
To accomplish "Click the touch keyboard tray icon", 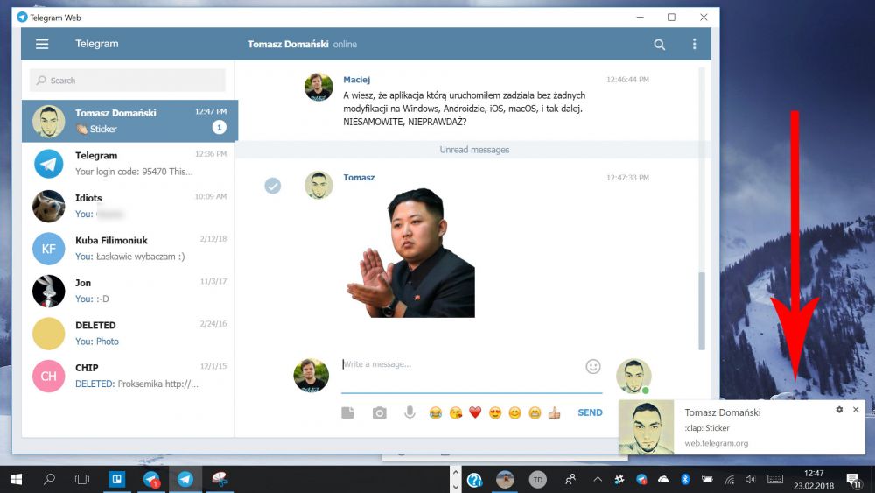I will (775, 479).
